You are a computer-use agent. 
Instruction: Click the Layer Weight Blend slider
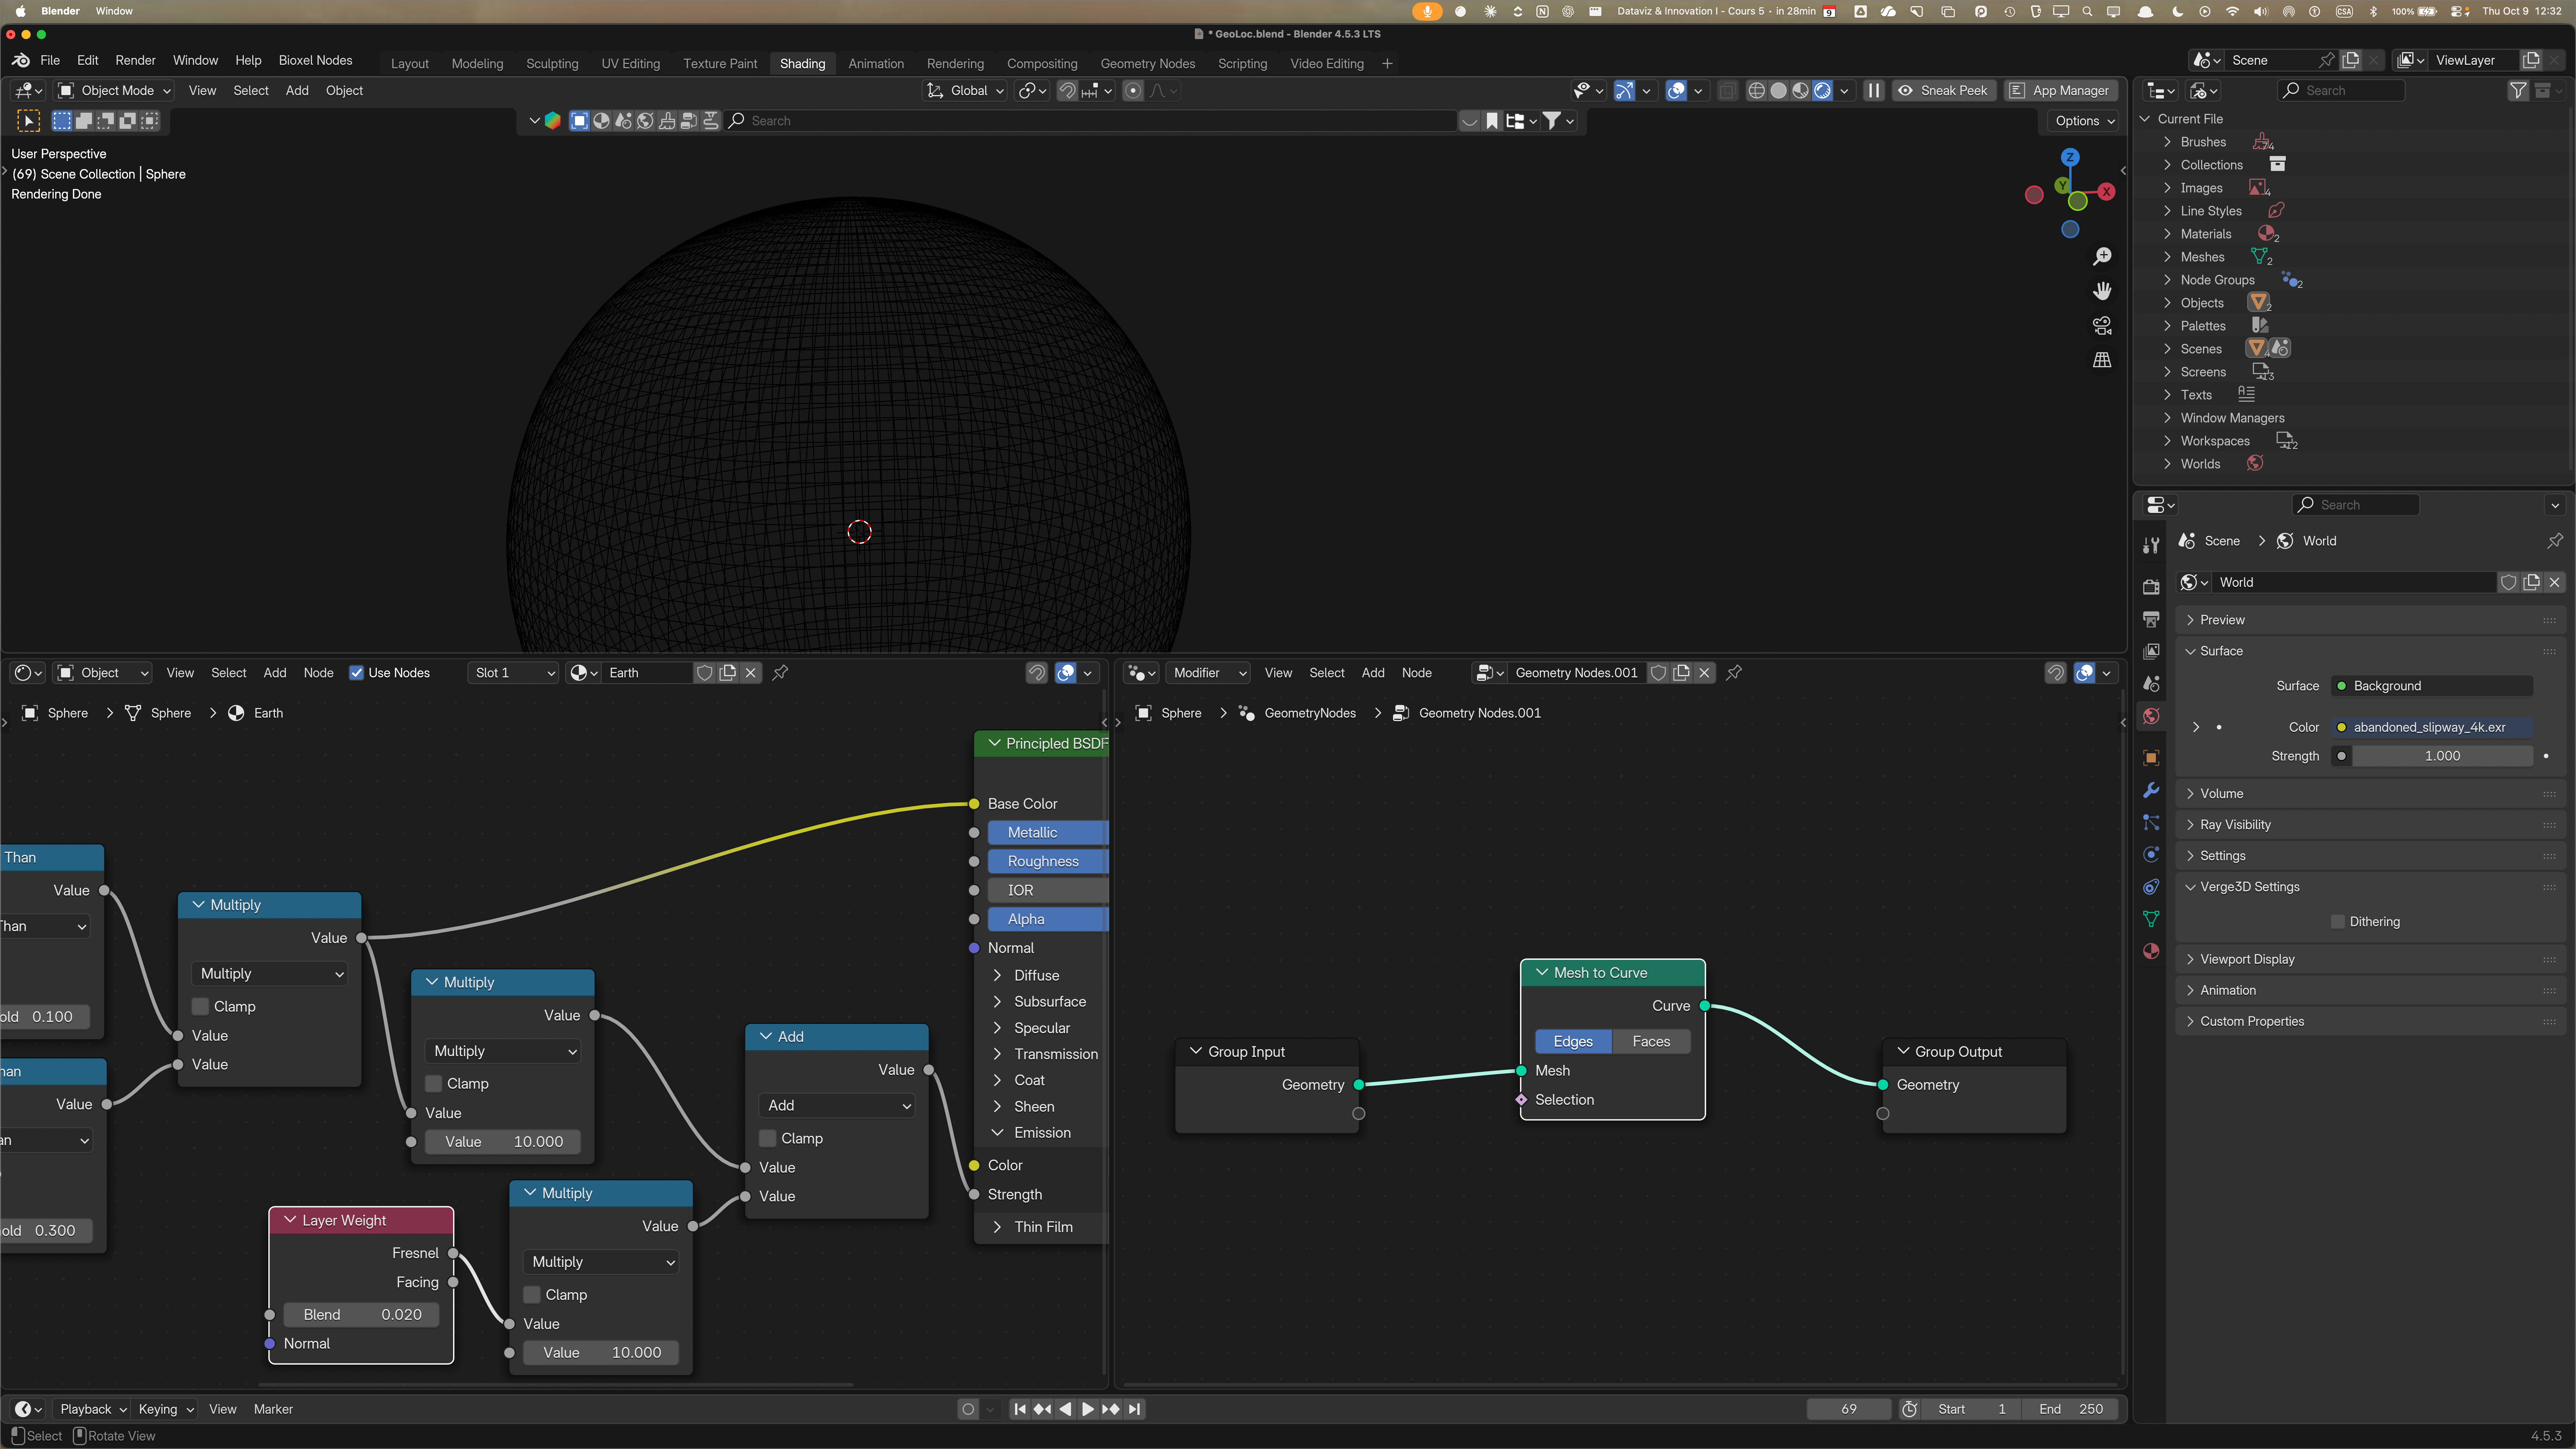pyautogui.click(x=361, y=1315)
